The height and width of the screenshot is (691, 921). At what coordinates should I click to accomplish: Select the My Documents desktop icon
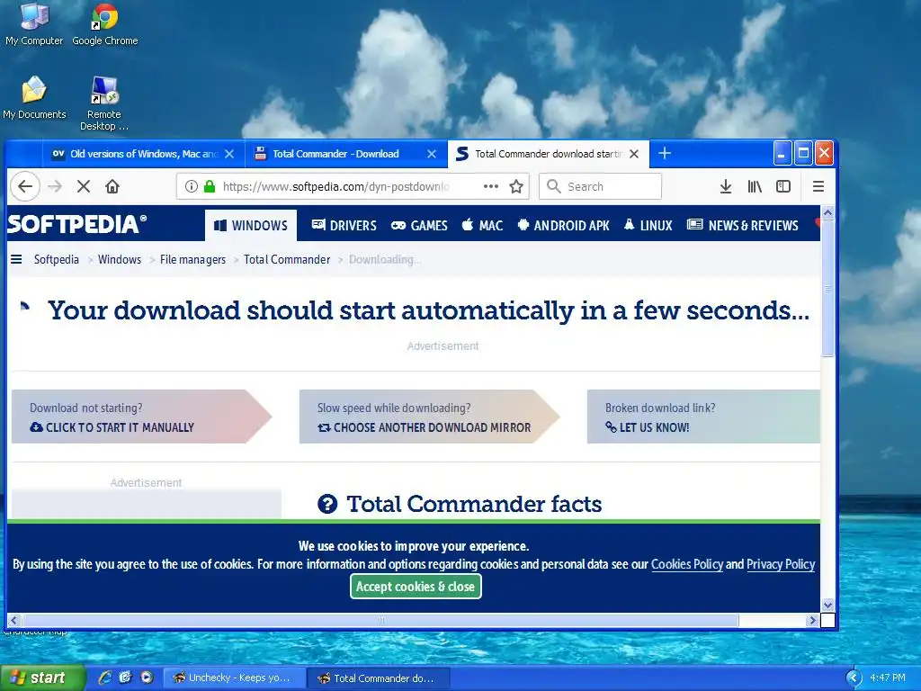34,98
